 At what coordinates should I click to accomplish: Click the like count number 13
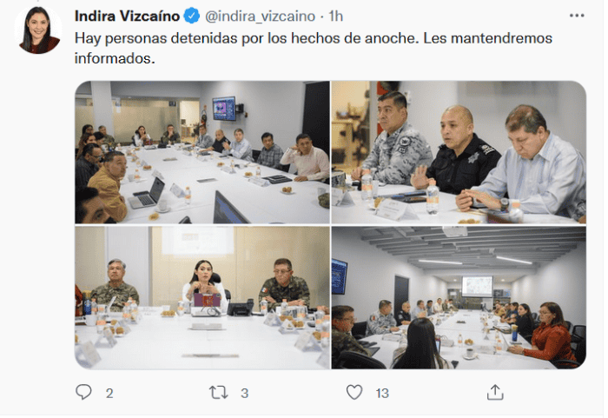382,393
